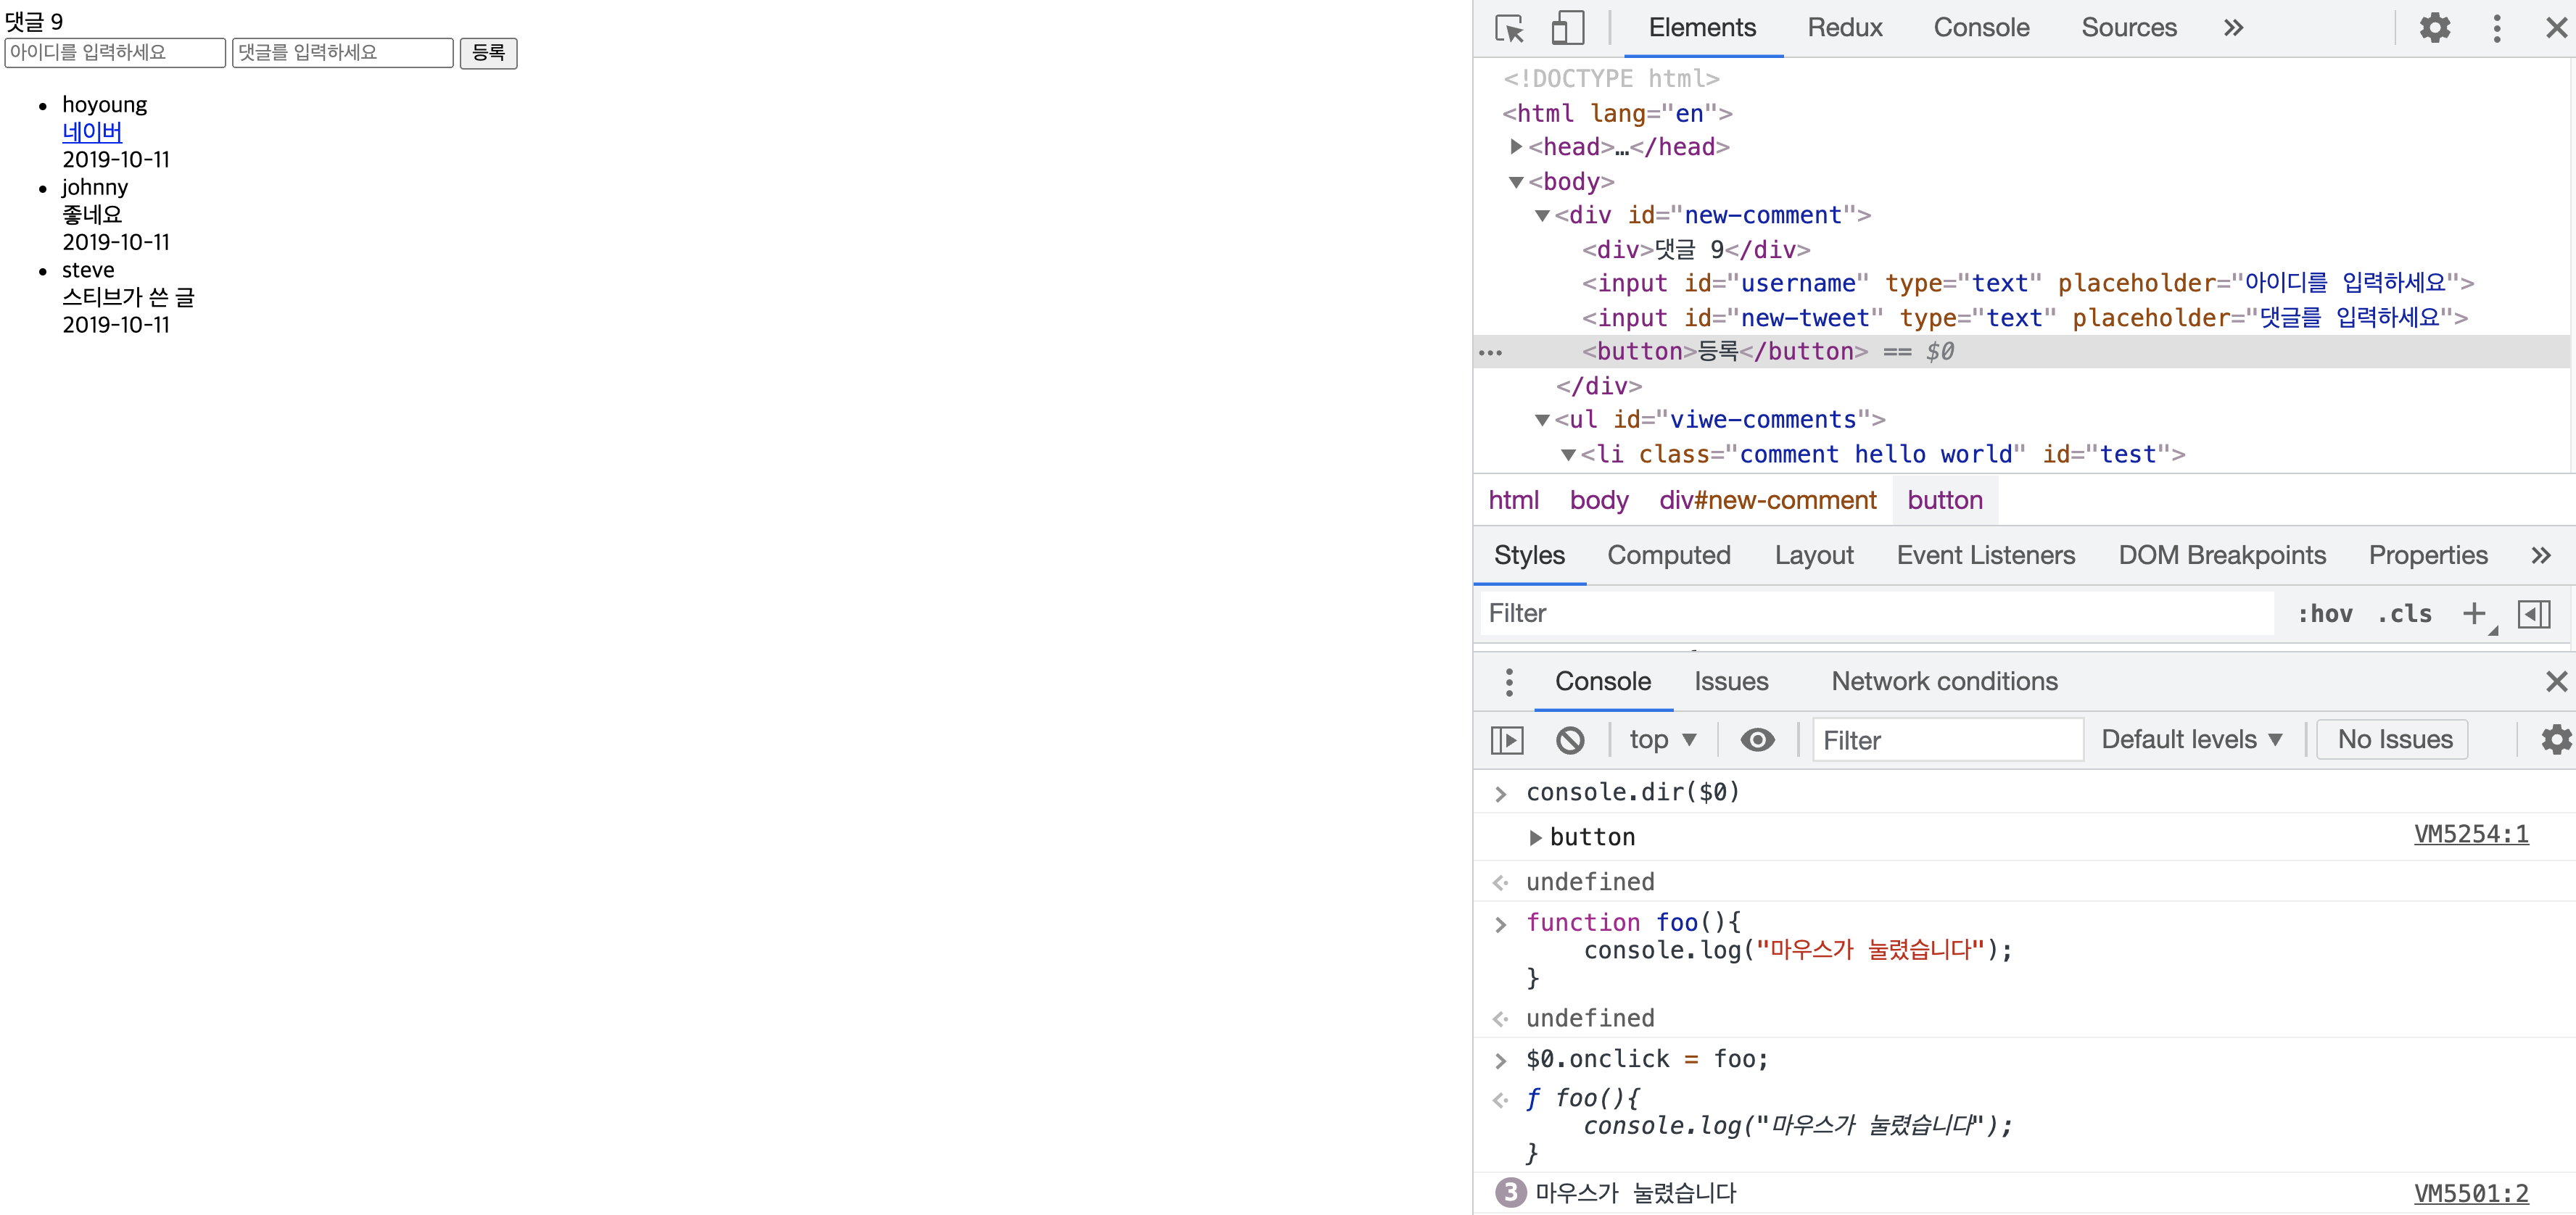
Task: Show more sidebar panes chevron
Action: 2540,556
